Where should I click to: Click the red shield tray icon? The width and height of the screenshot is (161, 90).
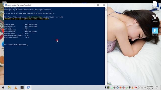[124, 87]
